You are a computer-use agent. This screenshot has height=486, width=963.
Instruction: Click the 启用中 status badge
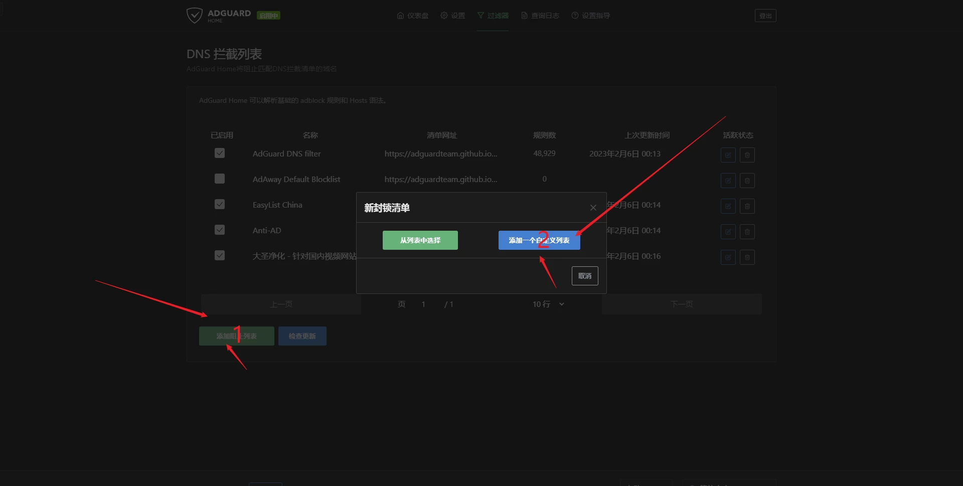pyautogui.click(x=268, y=16)
